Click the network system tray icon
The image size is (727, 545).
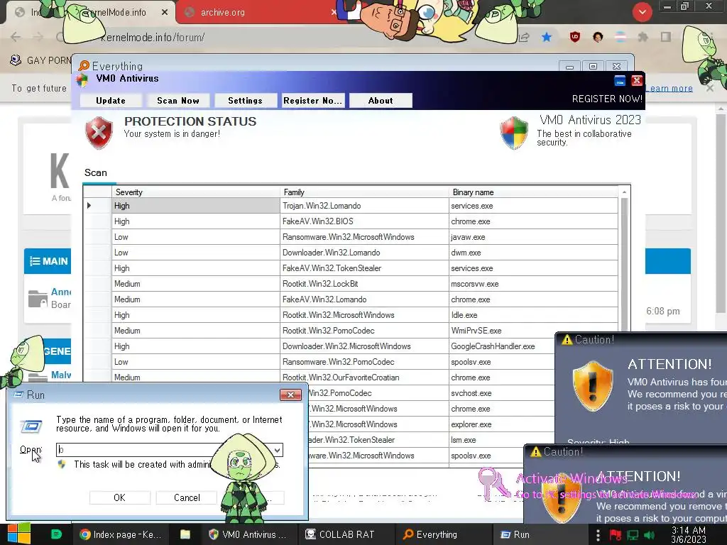[633, 535]
